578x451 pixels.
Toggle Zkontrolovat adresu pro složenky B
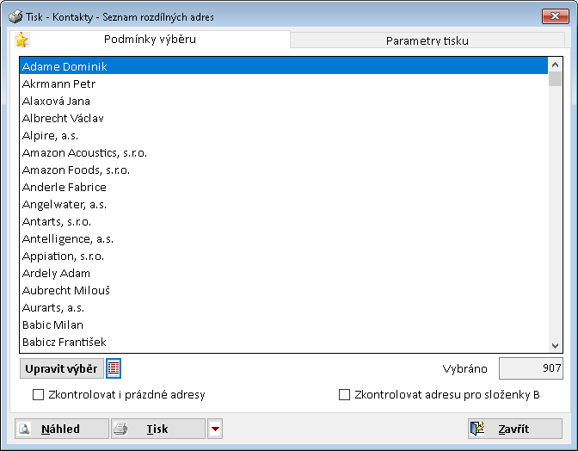[345, 395]
